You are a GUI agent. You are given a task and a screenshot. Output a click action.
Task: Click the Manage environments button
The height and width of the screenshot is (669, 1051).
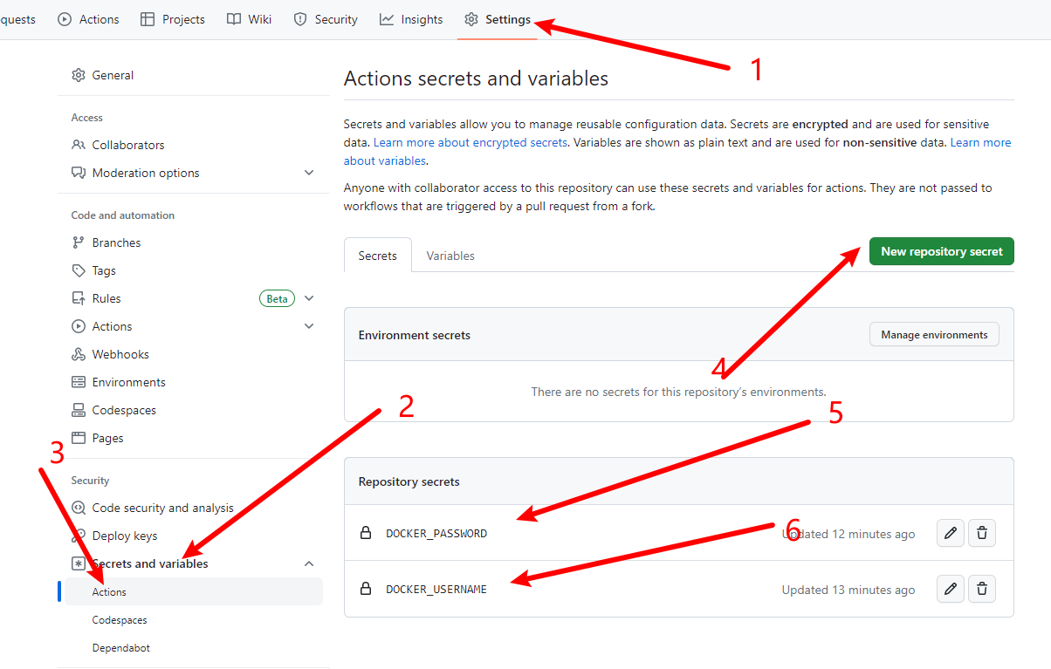pyautogui.click(x=934, y=335)
